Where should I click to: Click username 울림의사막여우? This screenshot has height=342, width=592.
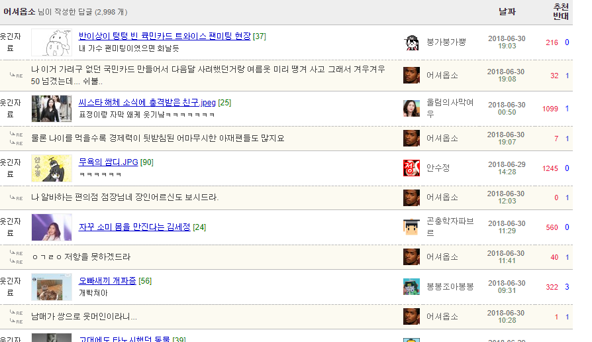point(450,108)
